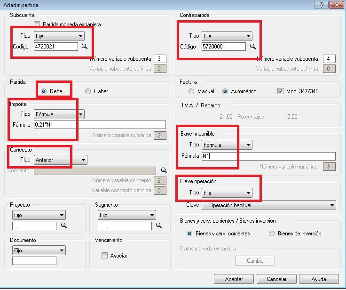Enable Partida moneda extranjera checkbox

coord(37,24)
